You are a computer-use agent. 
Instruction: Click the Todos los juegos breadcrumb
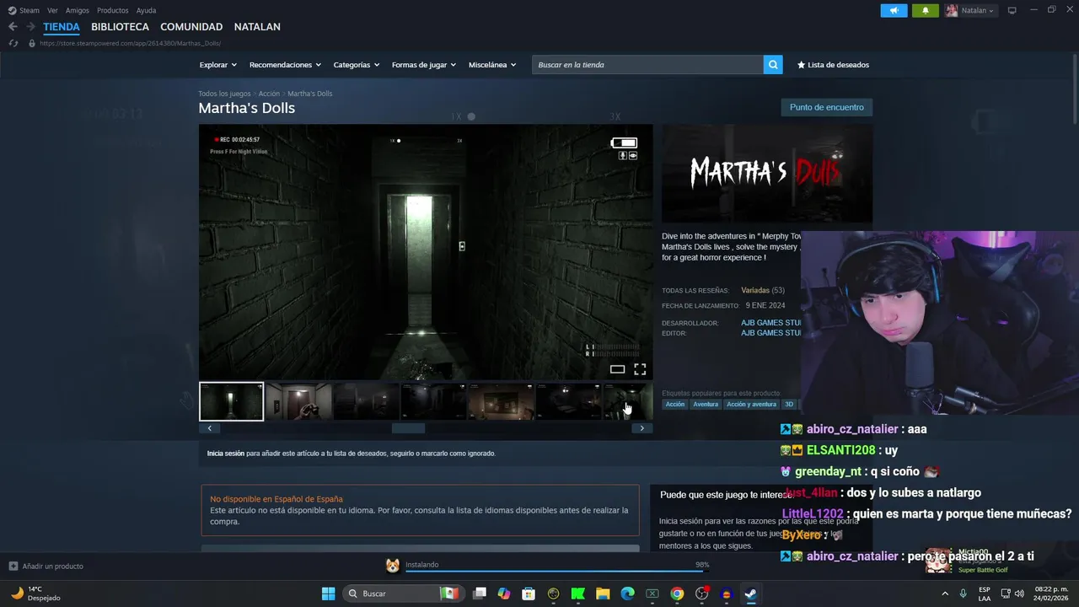click(x=224, y=94)
